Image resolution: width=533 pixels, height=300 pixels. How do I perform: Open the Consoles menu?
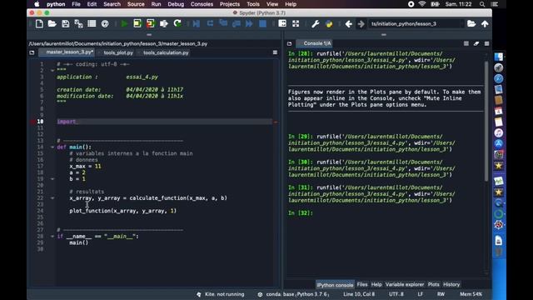click(x=202, y=4)
